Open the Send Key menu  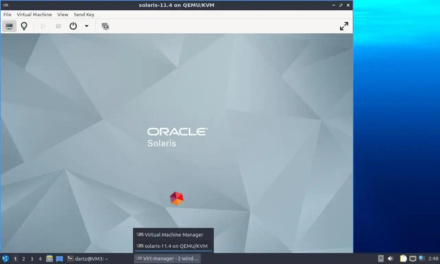tap(84, 14)
